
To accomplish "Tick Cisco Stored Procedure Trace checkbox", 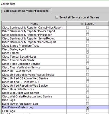I will (88, 46).
